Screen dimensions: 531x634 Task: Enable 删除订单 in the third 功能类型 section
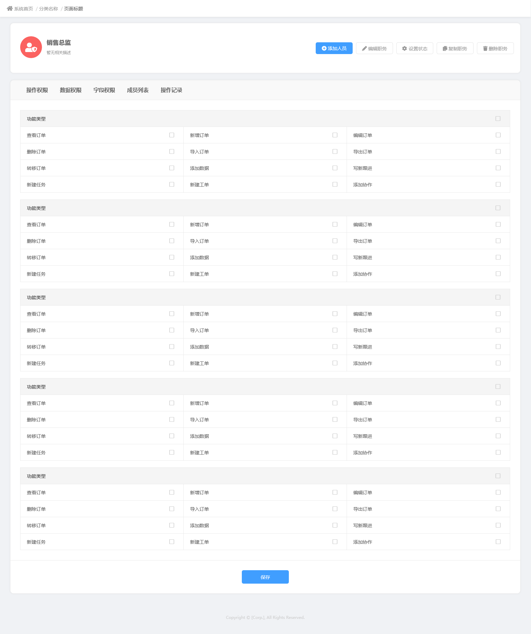point(172,330)
